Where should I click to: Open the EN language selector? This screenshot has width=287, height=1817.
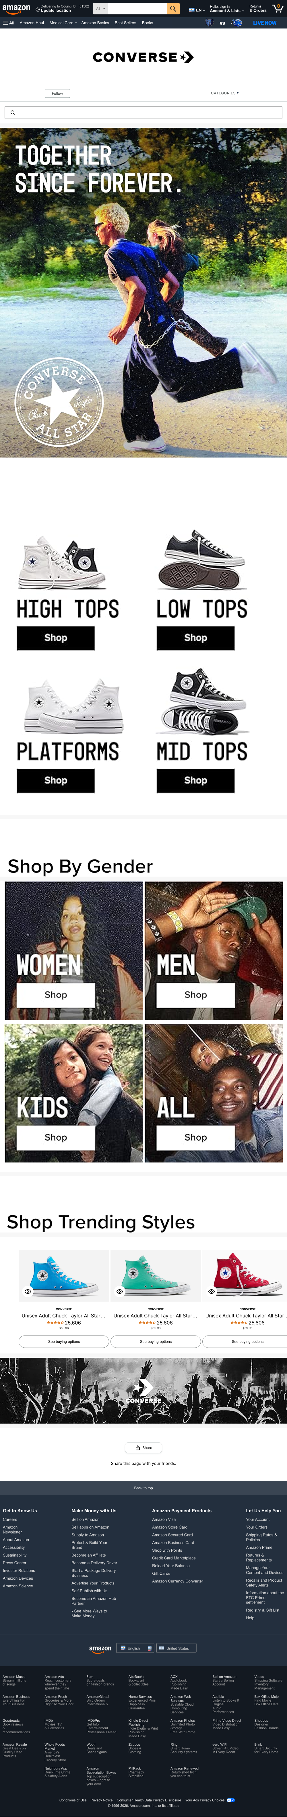tap(196, 10)
